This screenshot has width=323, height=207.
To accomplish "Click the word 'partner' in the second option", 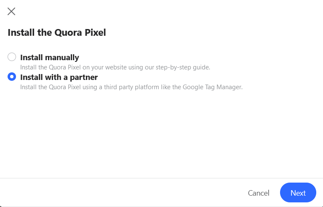I will pyautogui.click(x=84, y=77).
